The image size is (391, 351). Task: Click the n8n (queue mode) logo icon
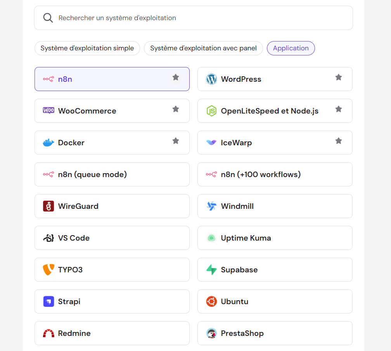pos(48,174)
